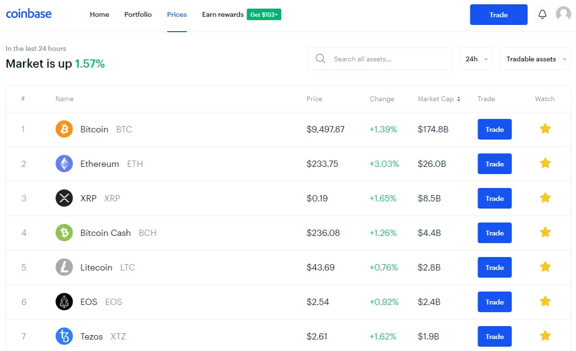Click the Get $152+ badge

coord(264,14)
